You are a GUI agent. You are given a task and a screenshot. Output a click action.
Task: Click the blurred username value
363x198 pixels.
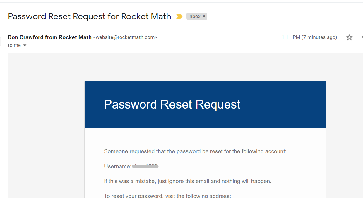click(145, 166)
